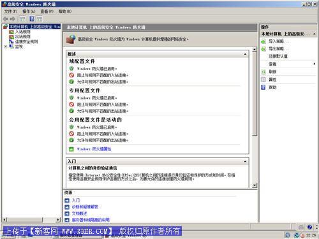Click the blue Help toolbar icon
The width and height of the screenshot is (319, 239).
click(x=32, y=19)
